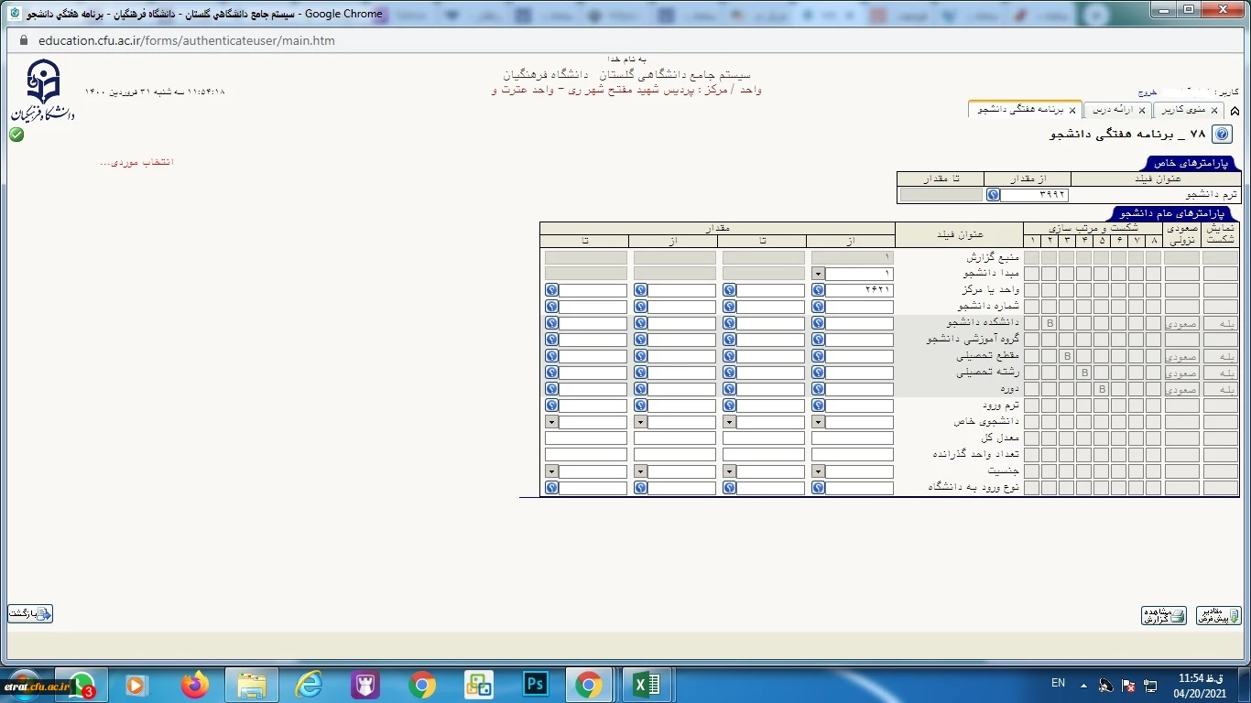Close the ارائه درس tab
The image size is (1251, 703).
point(1141,111)
